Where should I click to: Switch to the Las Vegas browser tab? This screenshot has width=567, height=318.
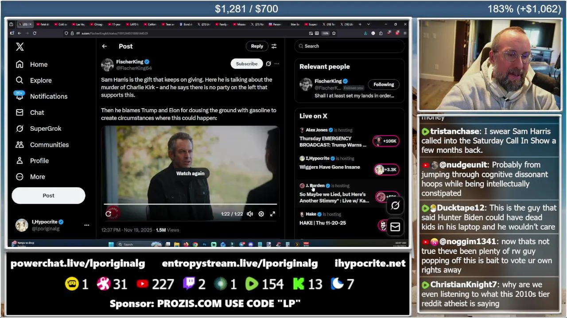79,24
